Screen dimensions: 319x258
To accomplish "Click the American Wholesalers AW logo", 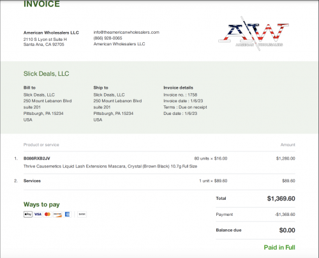I will (x=253, y=34).
